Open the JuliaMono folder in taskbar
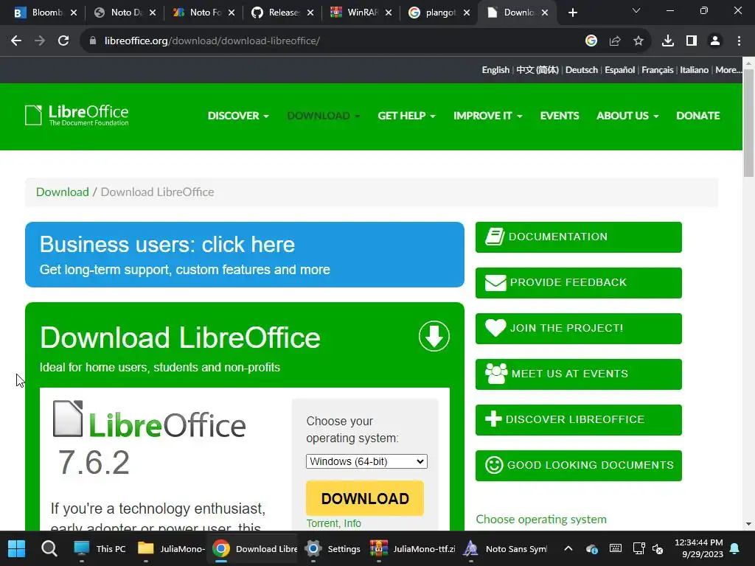This screenshot has width=755, height=566. click(x=171, y=548)
